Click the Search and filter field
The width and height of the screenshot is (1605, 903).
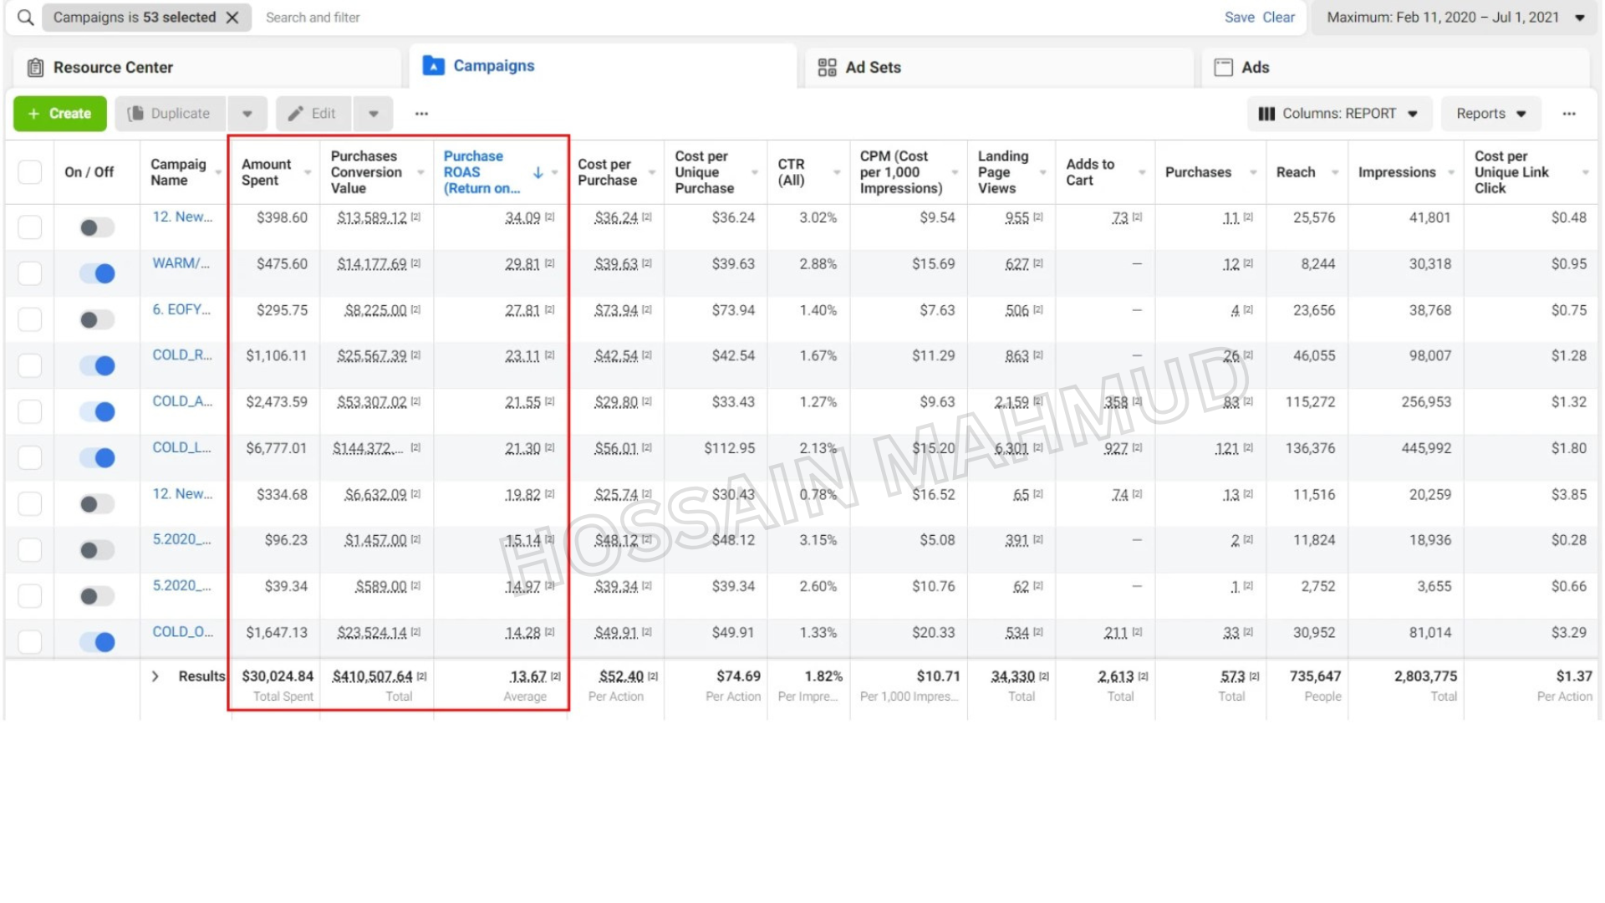[313, 18]
